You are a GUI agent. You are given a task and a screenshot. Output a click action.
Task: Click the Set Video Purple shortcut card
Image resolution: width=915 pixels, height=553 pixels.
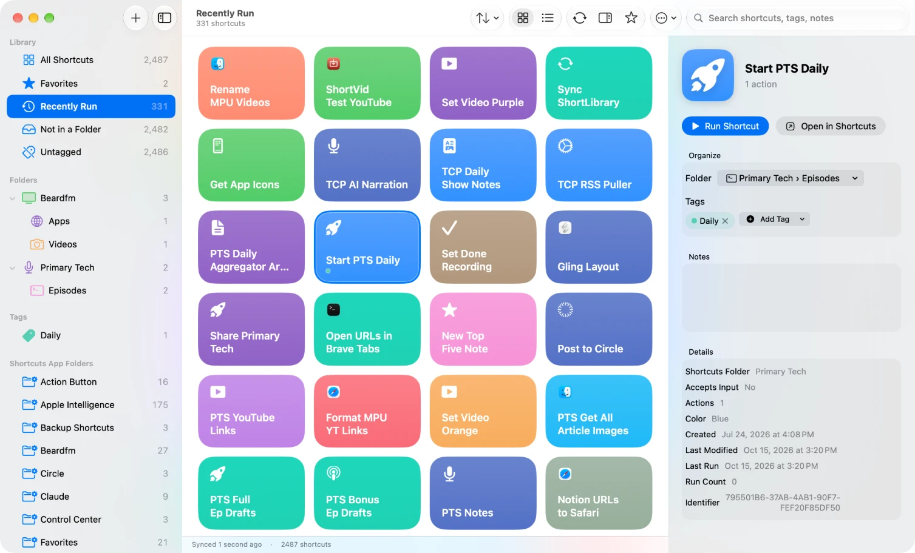pyautogui.click(x=483, y=83)
